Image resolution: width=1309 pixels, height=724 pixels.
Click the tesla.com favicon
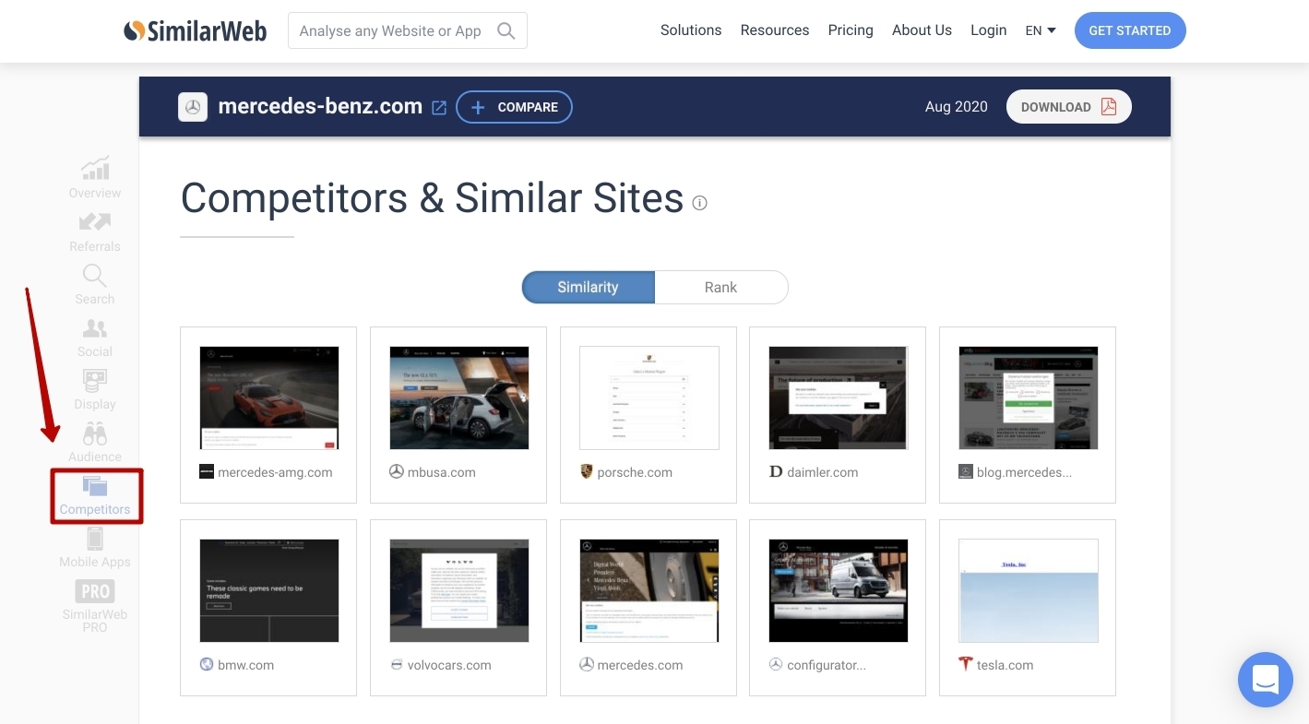tap(966, 664)
